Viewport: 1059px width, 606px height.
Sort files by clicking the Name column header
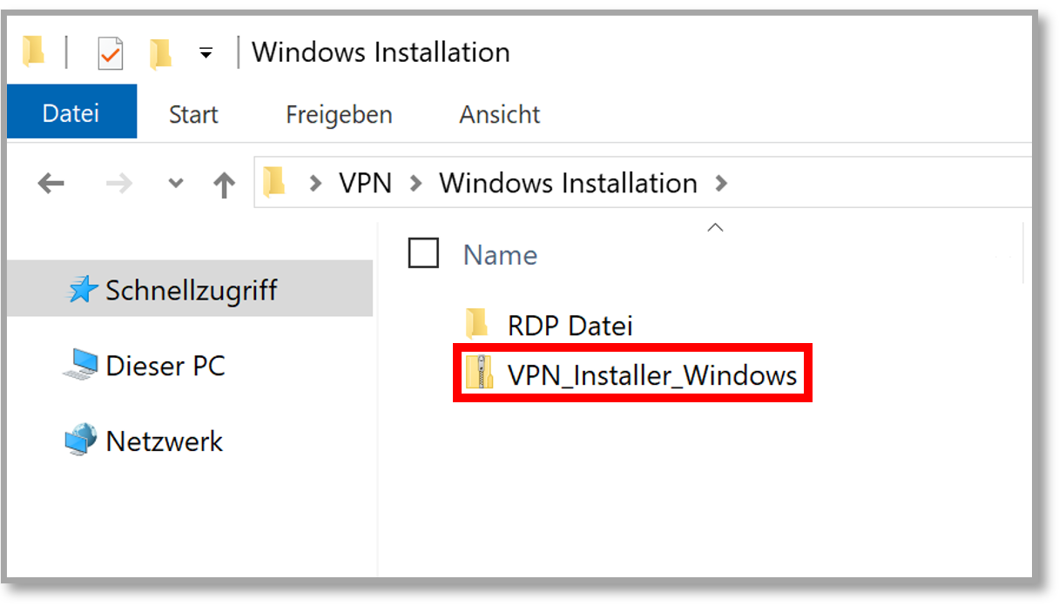(499, 254)
